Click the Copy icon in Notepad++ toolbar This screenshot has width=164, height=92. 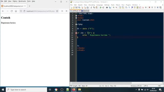coord(94,7)
